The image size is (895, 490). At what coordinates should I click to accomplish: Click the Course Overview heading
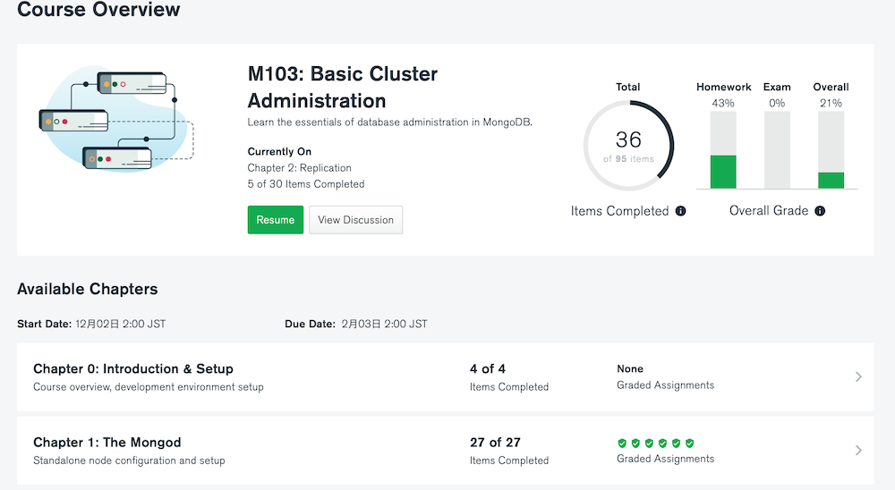click(98, 9)
